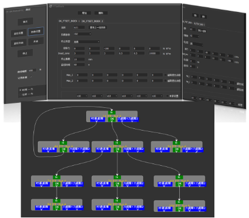This screenshot has height=218, width=249.
Task: Click the blue force-limit port on node 2# FT_Set
Action: pyautogui.click(x=133, y=150)
